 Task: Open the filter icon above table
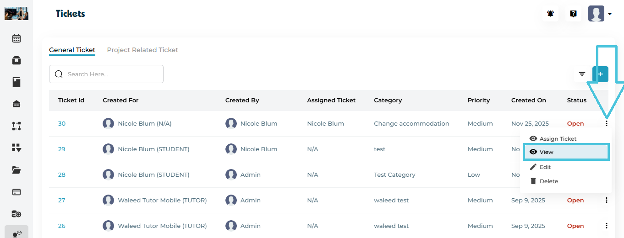pos(582,74)
